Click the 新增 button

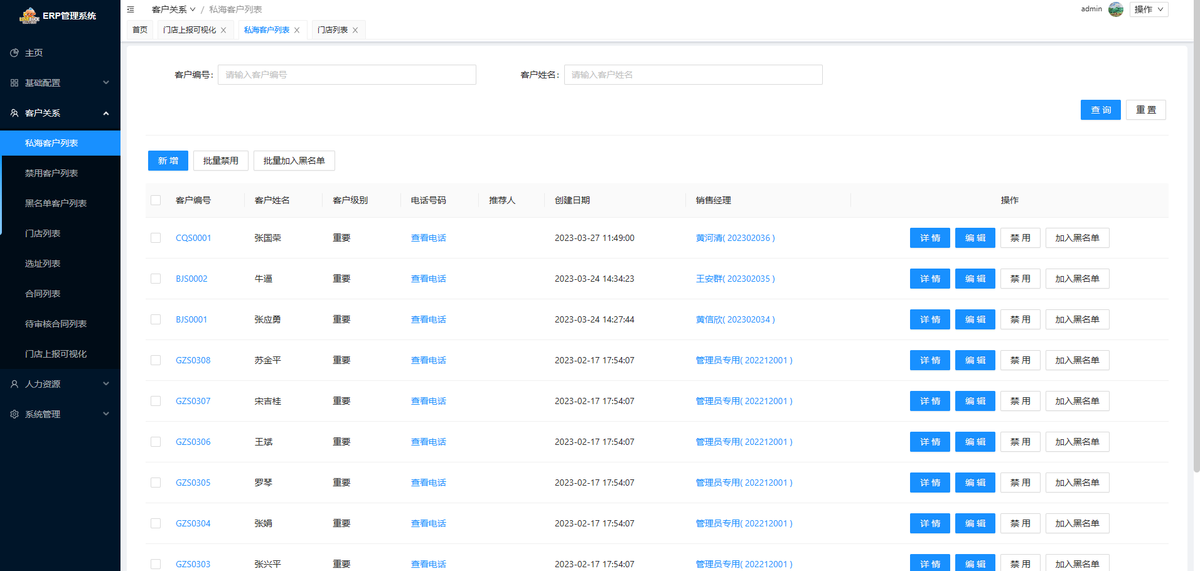pos(168,161)
